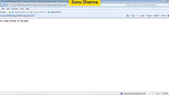Click the red Stop loading icon
Image resolution: width=169 pixels, height=95 pixels.
coord(133,5)
